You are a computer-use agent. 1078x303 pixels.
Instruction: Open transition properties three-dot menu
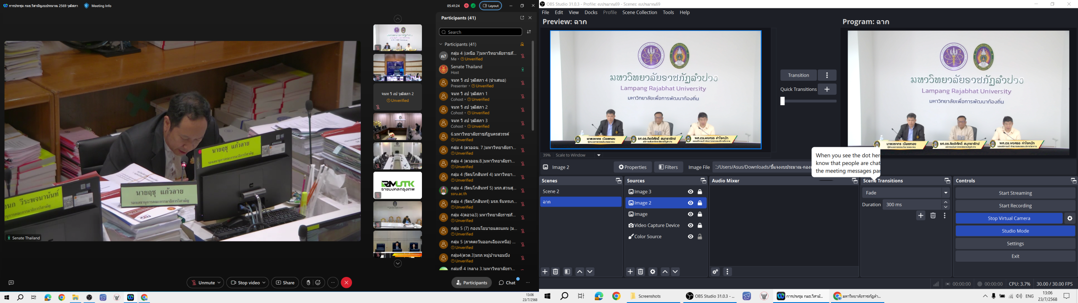tap(945, 216)
